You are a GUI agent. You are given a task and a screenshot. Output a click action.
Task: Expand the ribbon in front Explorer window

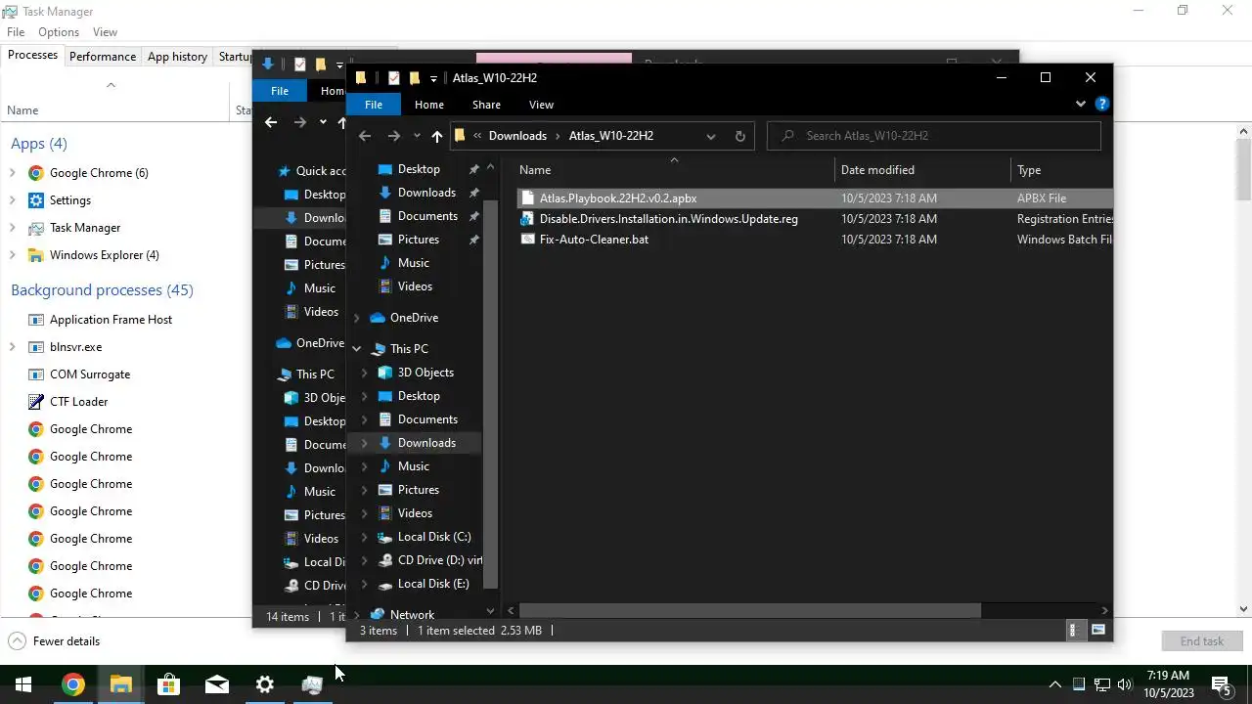click(1081, 104)
